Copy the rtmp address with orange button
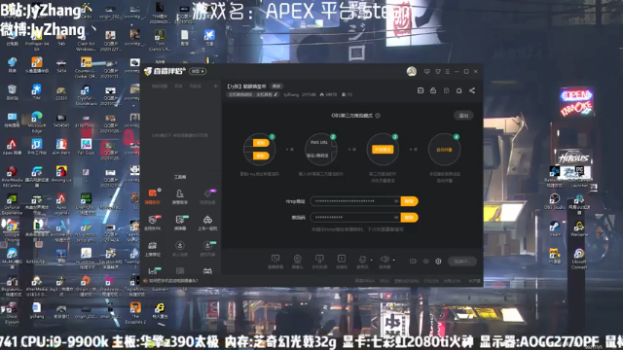Viewport: 623px width, 350px height. (x=409, y=201)
